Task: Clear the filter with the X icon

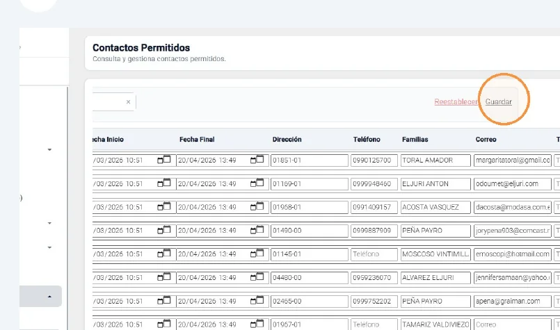Action: pos(128,102)
